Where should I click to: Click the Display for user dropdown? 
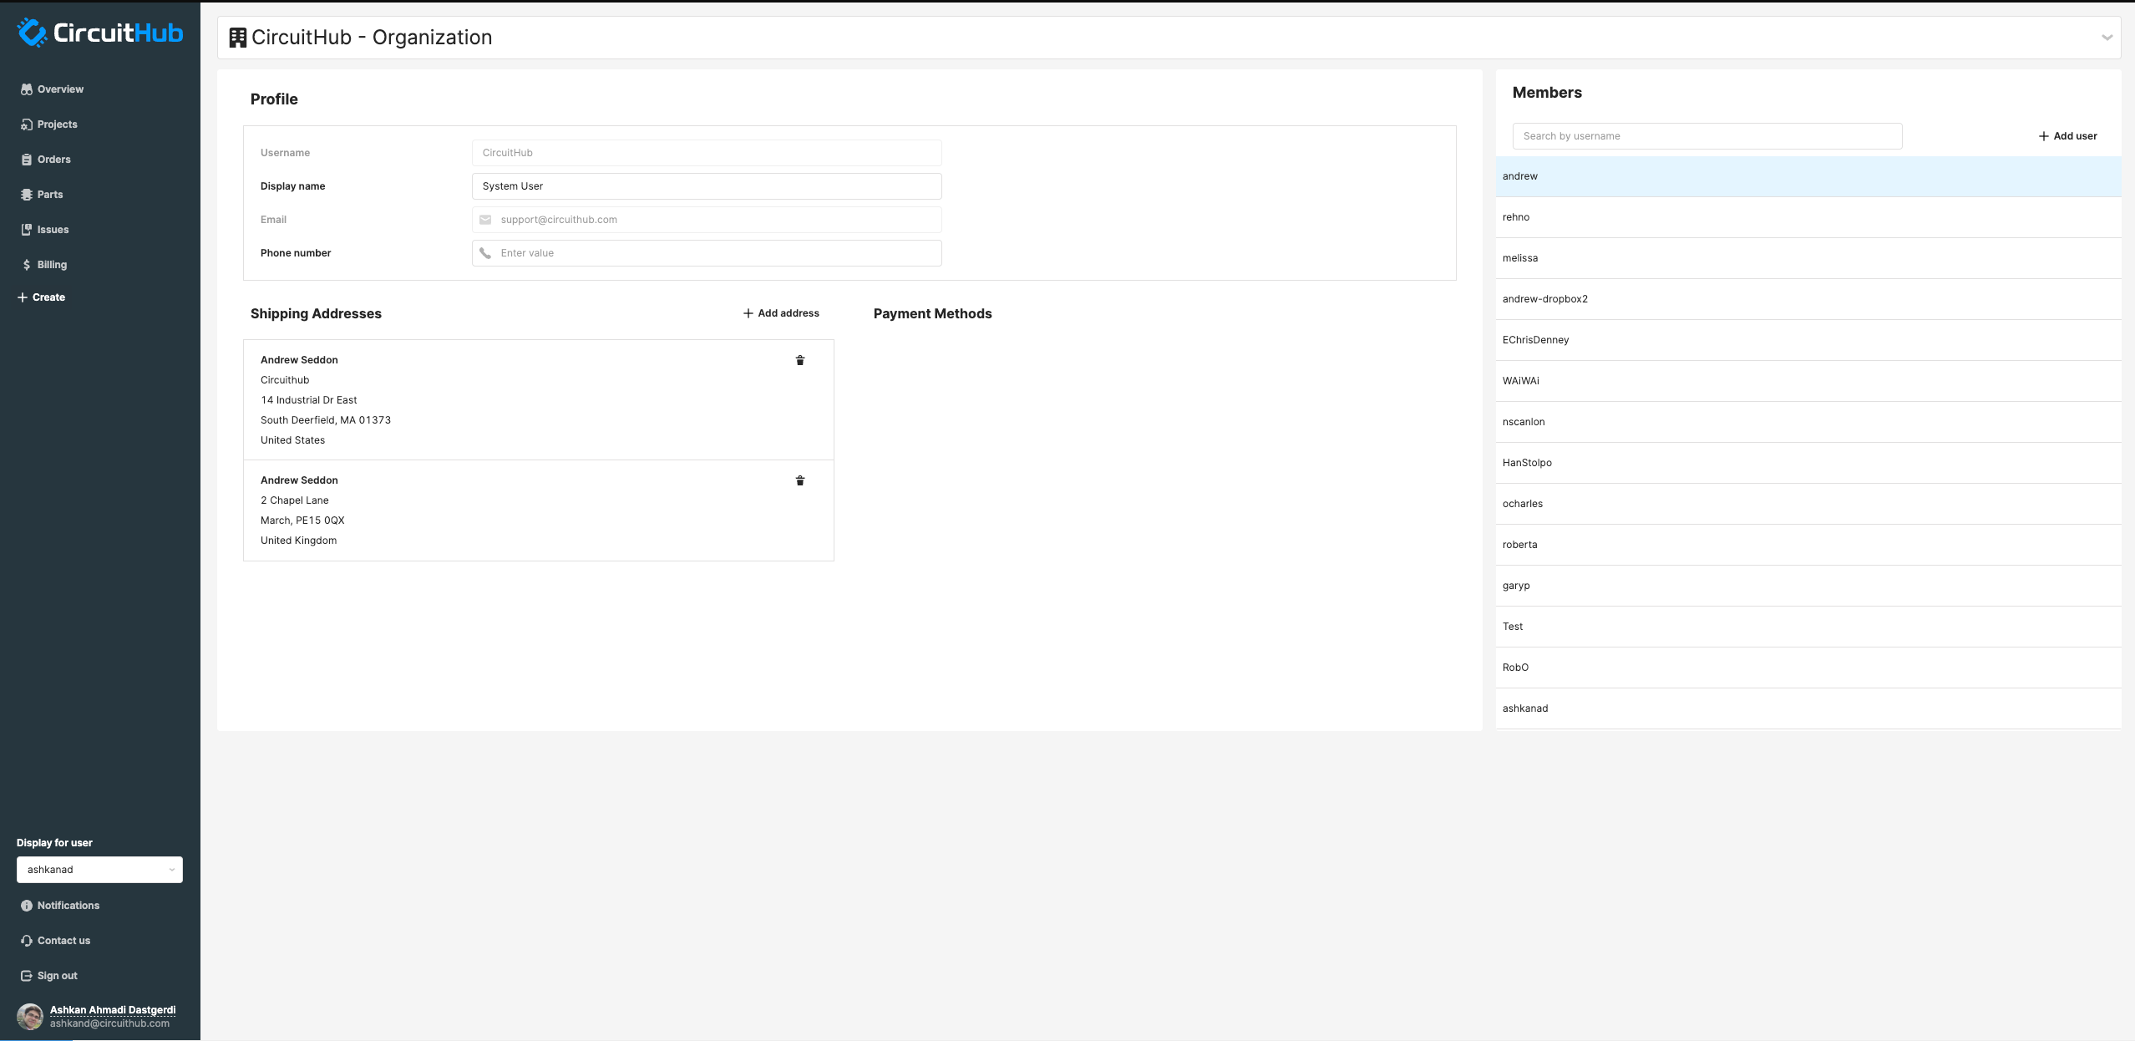[98, 870]
